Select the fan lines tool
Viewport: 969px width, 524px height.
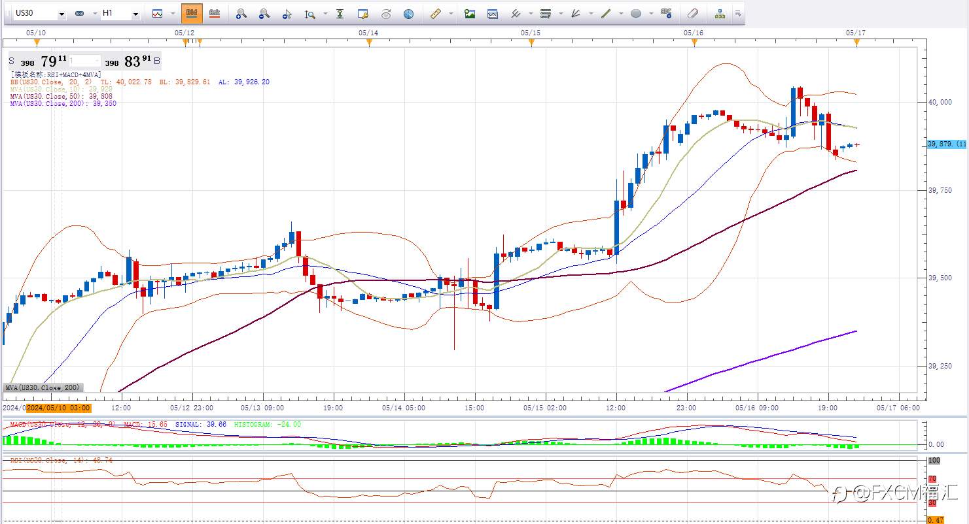point(576,13)
